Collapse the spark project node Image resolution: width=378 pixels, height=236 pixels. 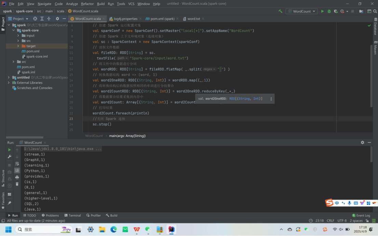tap(9, 25)
